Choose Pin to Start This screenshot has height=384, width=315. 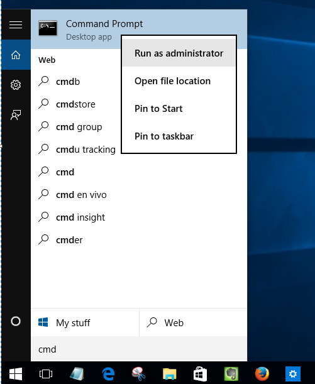click(179, 109)
